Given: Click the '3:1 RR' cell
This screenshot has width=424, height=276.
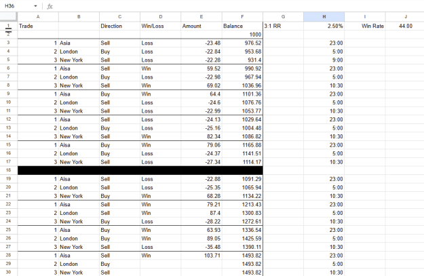Looking at the screenshot, I should tap(283, 26).
